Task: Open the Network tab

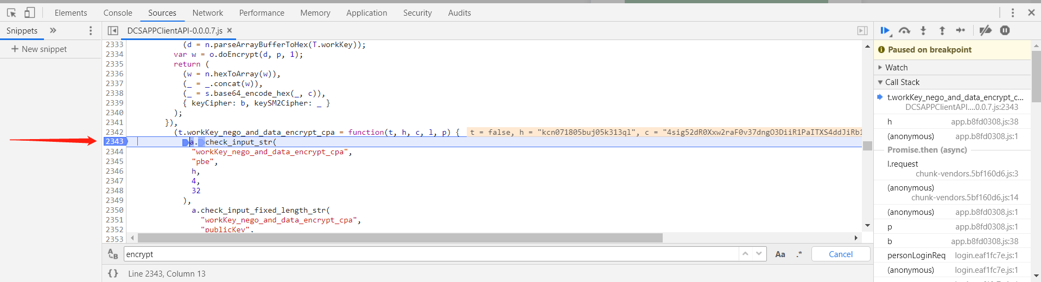Action: (x=208, y=12)
